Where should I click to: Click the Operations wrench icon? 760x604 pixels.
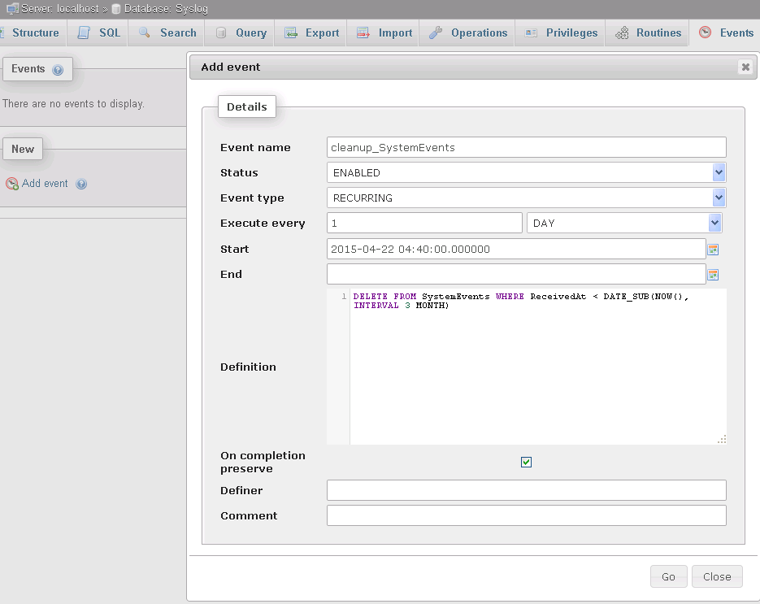[435, 33]
